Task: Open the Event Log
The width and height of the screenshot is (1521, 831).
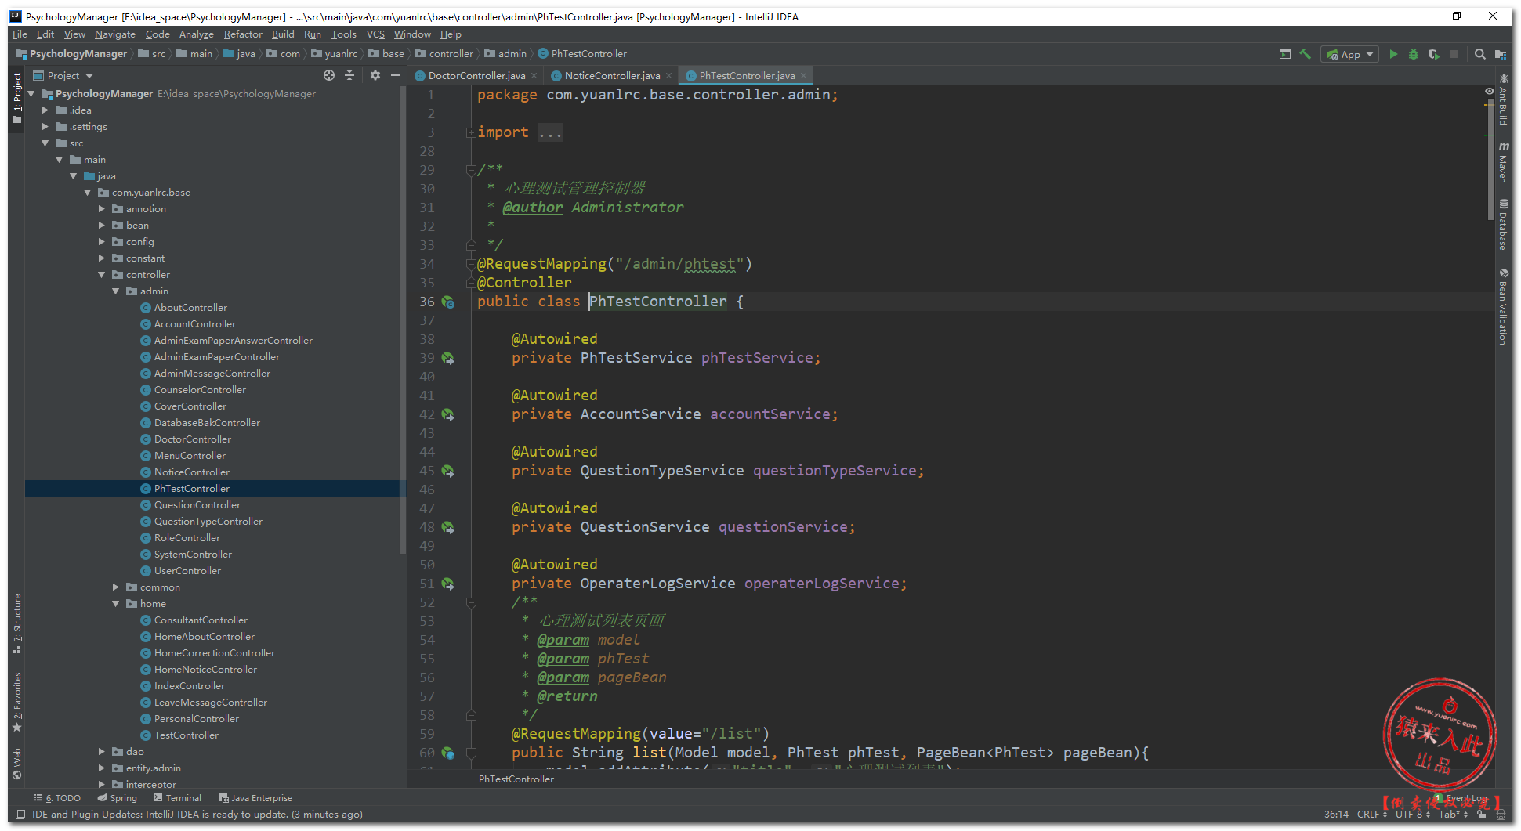Action: (x=1461, y=798)
